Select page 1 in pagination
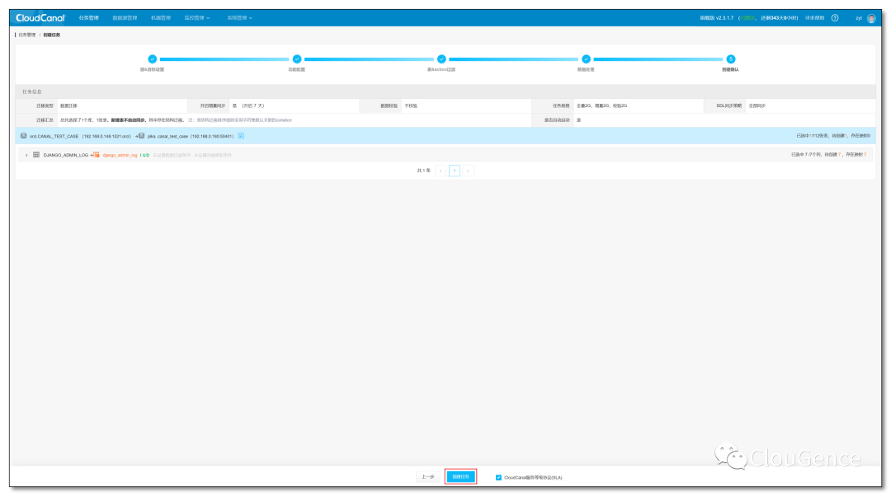Screen dimensions: 891x496 455,171
